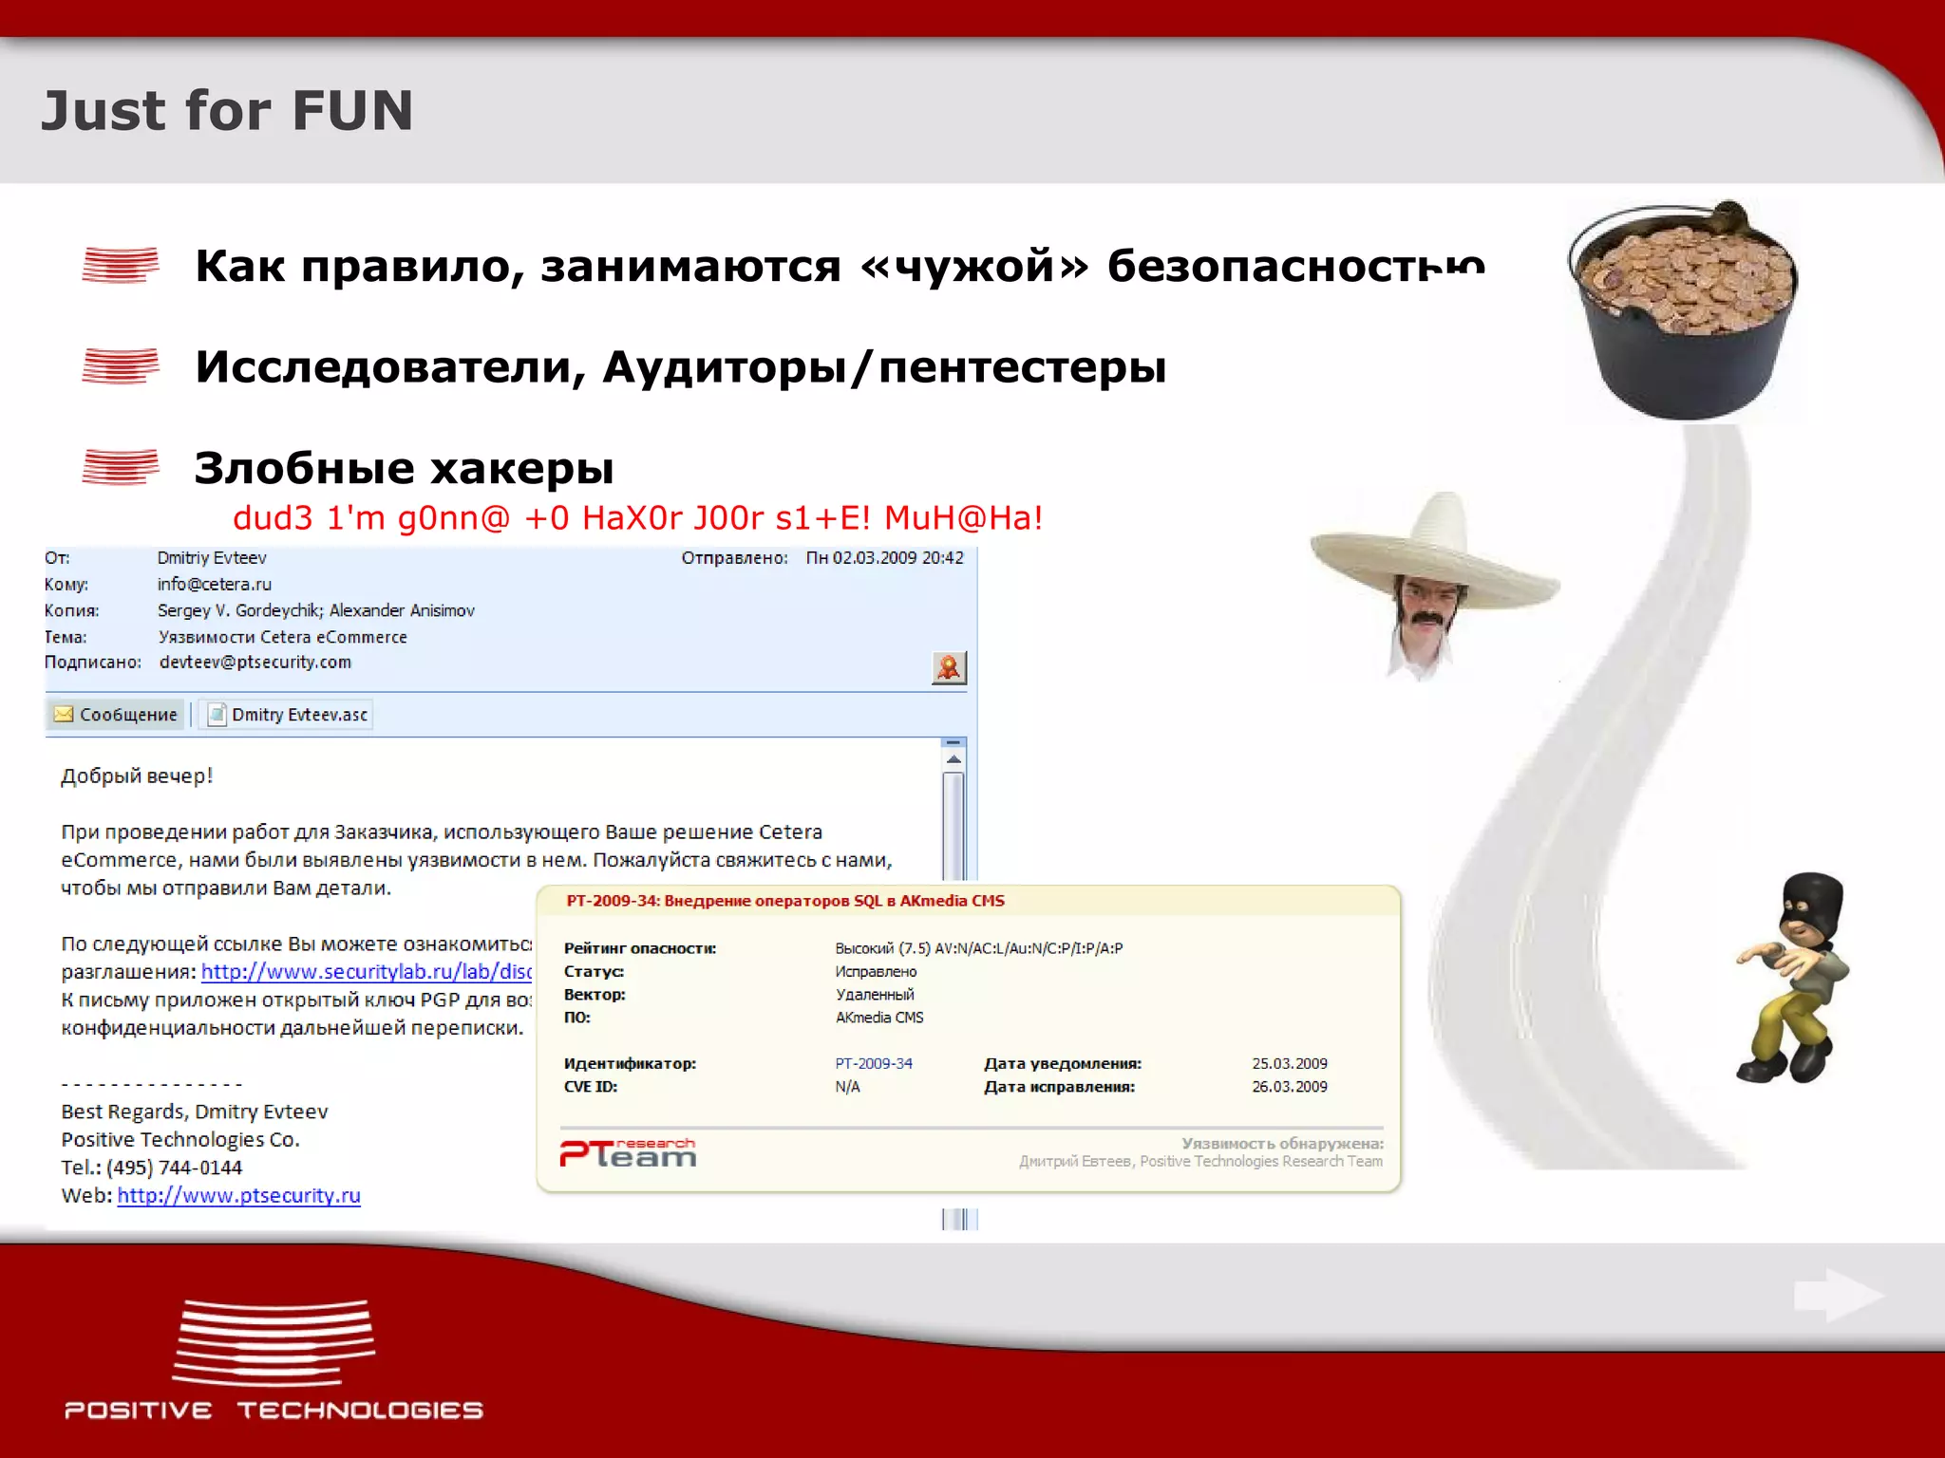Image resolution: width=1945 pixels, height=1458 pixels.
Task: Select the severity value Высокий (7.5)
Action: pos(883,948)
